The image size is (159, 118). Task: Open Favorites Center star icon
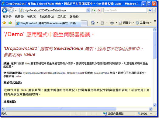4,23
